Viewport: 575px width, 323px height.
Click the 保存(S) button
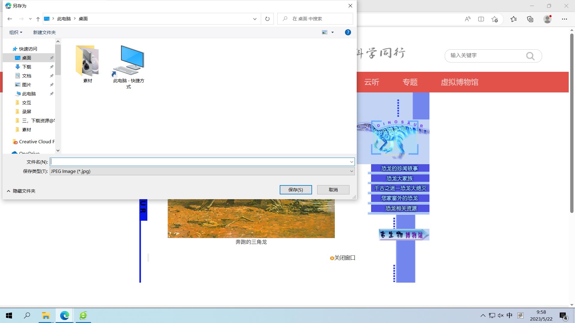click(x=296, y=190)
